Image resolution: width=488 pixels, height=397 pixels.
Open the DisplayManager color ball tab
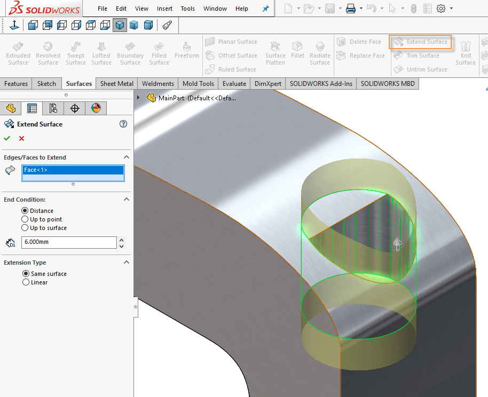[96, 108]
